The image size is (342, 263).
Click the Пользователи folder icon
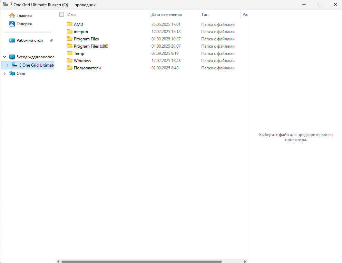[x=70, y=68]
